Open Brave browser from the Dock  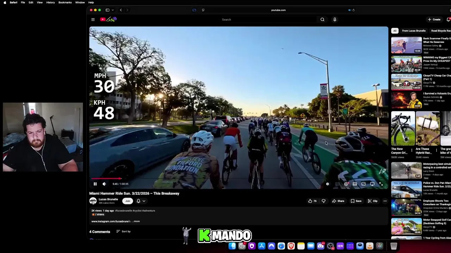coord(291,246)
